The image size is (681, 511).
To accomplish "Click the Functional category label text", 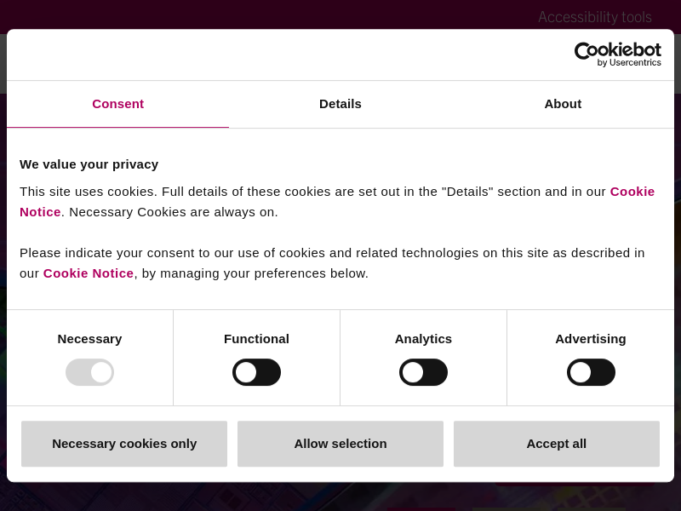I will click(256, 339).
